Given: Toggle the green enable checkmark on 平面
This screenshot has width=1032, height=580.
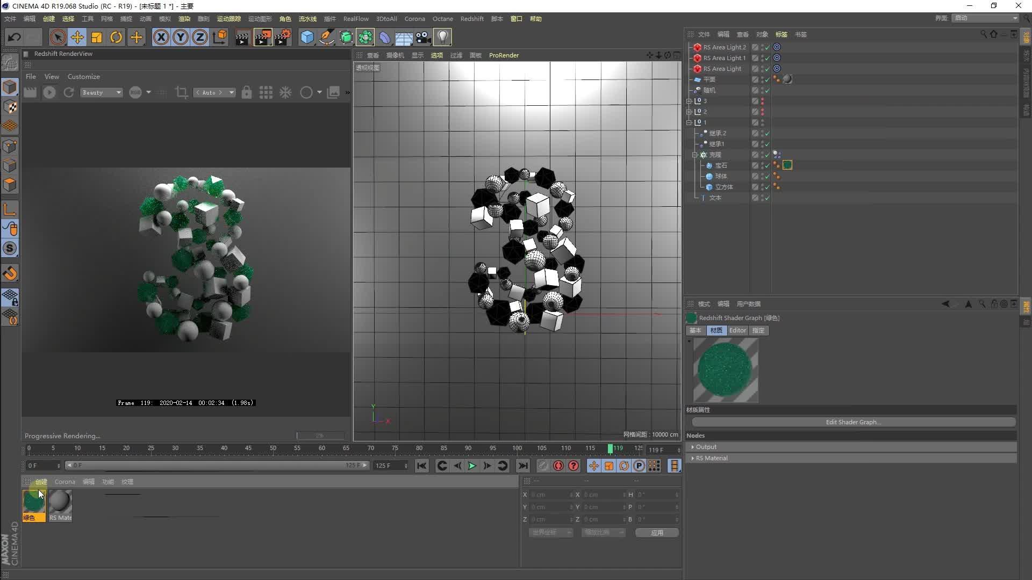Looking at the screenshot, I should (x=768, y=79).
